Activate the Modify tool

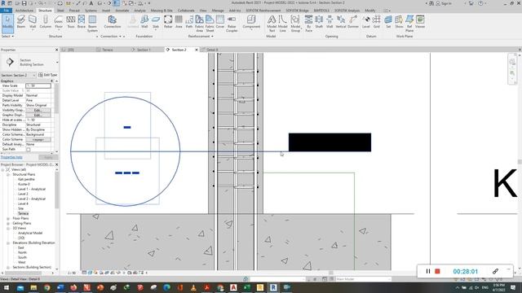[x=7, y=23]
